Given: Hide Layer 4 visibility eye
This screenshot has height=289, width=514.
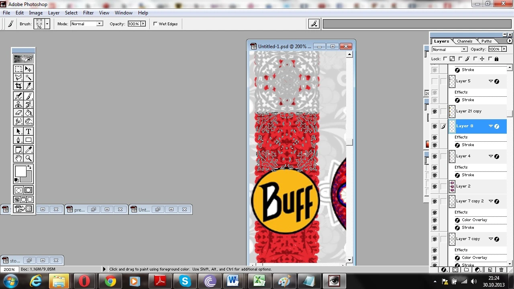Looking at the screenshot, I should [x=434, y=156].
